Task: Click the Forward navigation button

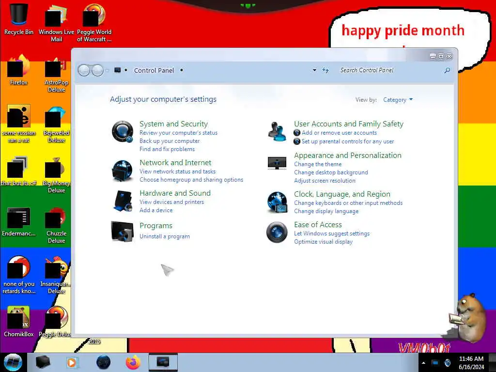Action: tap(97, 70)
